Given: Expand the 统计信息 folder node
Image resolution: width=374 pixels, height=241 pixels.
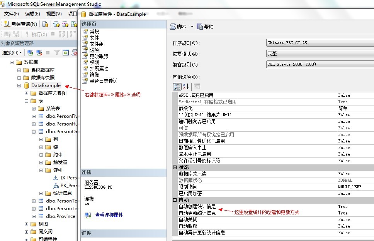Looking at the screenshot, I should pyautogui.click(x=41, y=193).
